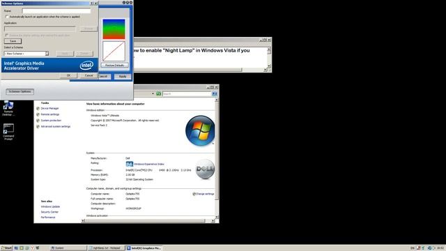The width and height of the screenshot is (446, 251).
Task: Click the Night Lamp text in Notepad window
Action: click(192, 50)
